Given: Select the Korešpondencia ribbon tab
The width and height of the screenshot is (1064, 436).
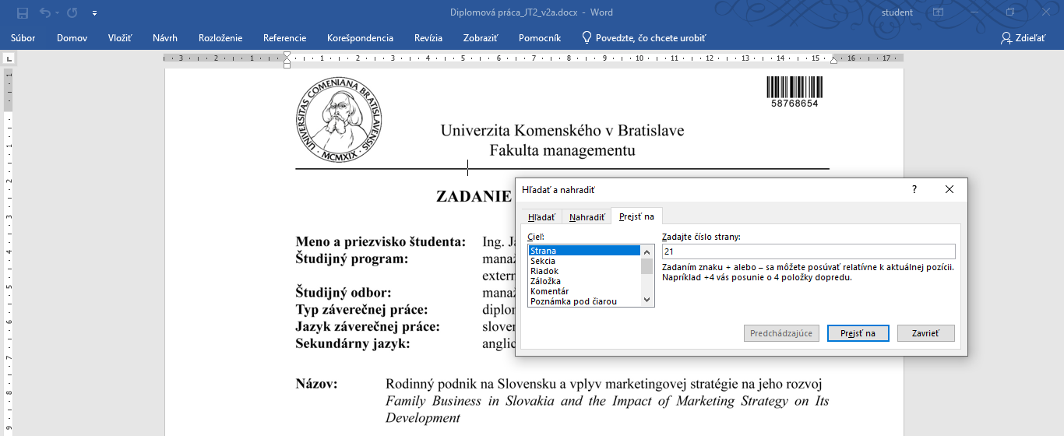Looking at the screenshot, I should tap(360, 37).
